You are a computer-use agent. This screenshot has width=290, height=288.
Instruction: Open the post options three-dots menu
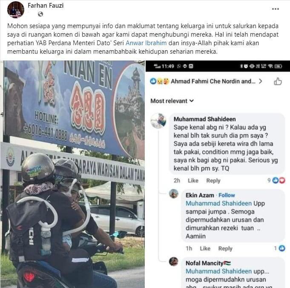pos(275,9)
